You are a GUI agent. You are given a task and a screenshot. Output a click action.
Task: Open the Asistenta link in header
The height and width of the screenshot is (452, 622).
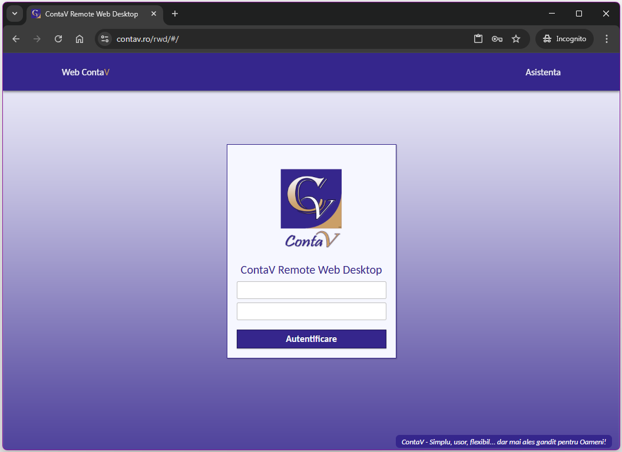[x=542, y=72]
